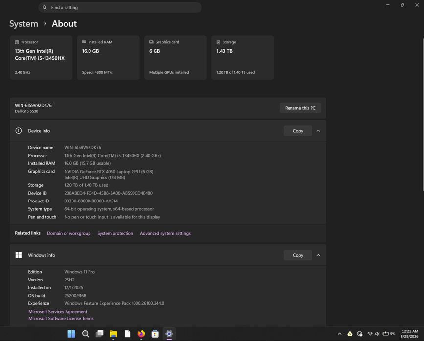Show hidden system tray icons

[339, 334]
